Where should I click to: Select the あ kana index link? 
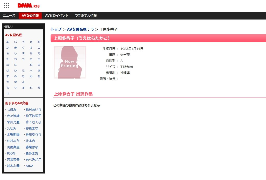(x=8, y=42)
